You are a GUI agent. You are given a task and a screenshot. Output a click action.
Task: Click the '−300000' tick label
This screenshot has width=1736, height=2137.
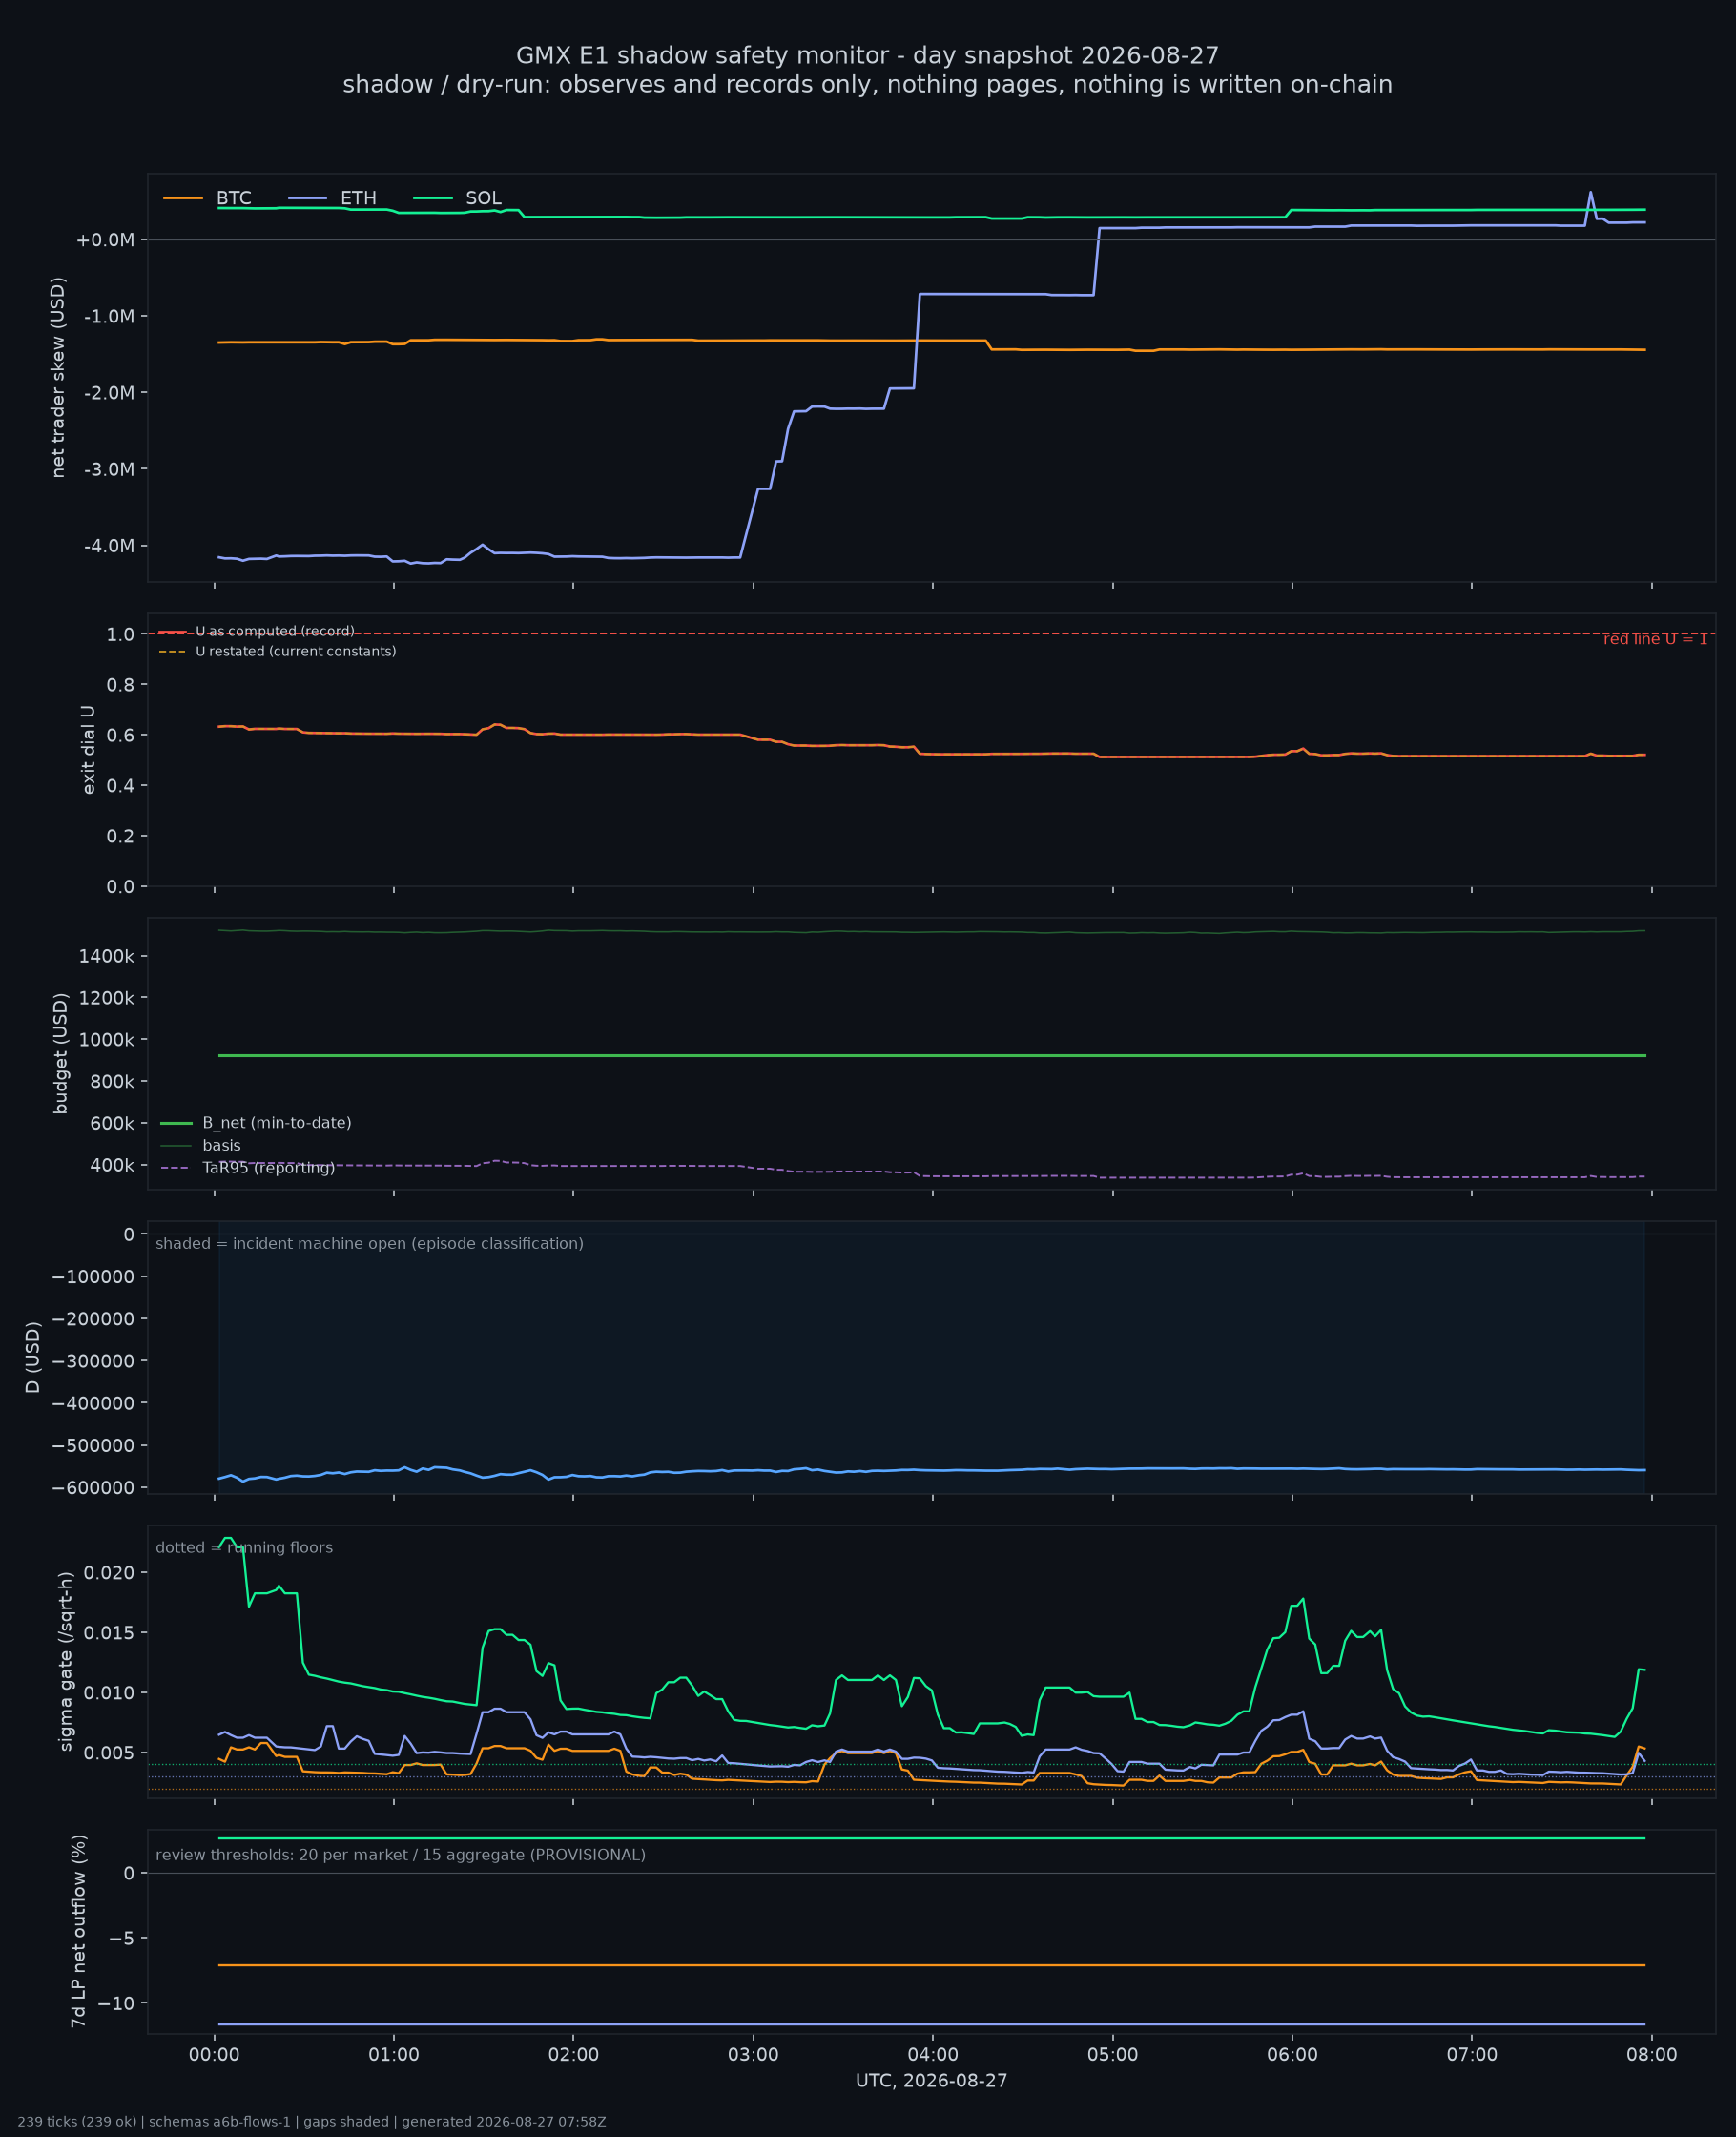[x=92, y=1361]
